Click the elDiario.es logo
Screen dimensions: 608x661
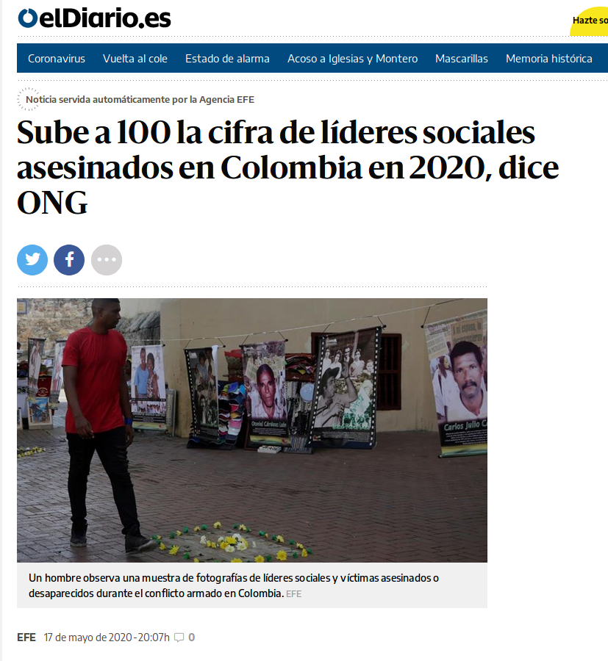tap(94, 18)
